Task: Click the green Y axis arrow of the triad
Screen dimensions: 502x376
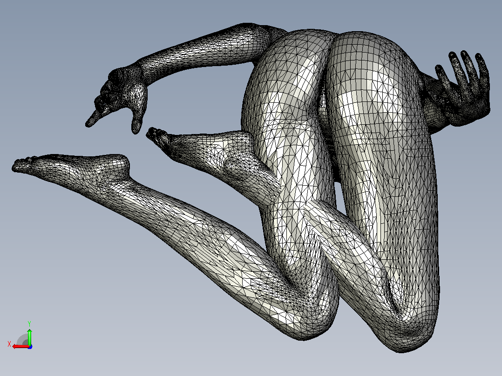Action: (x=29, y=336)
